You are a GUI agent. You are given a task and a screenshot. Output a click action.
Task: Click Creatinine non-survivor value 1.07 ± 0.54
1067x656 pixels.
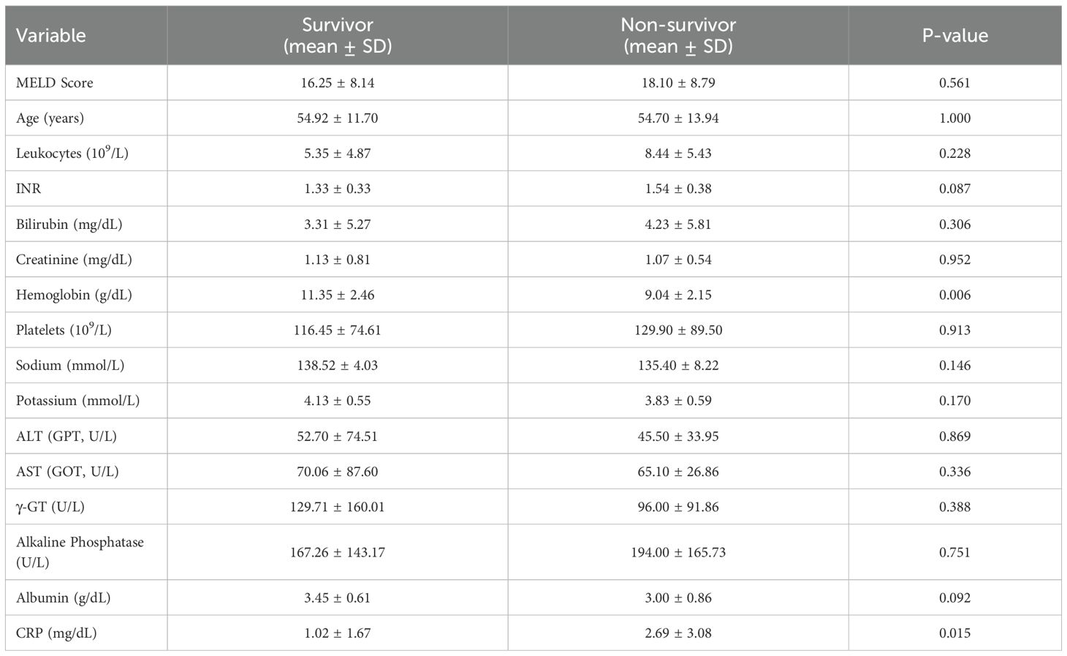(677, 260)
